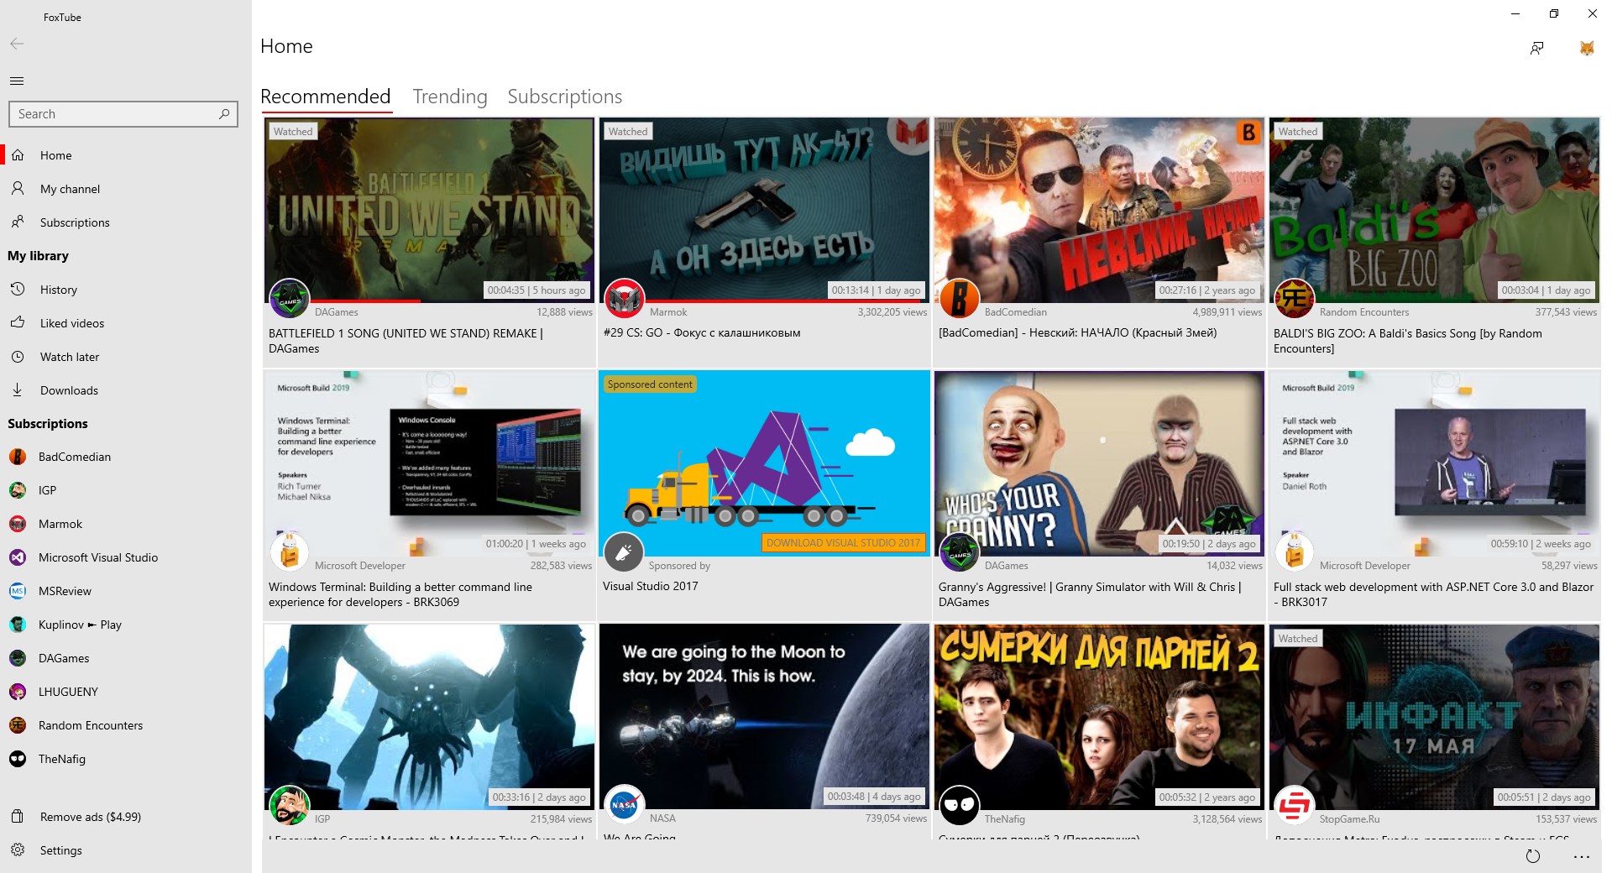The image size is (1612, 873).
Task: Click DAGames avatar on Granny video card
Action: click(960, 552)
